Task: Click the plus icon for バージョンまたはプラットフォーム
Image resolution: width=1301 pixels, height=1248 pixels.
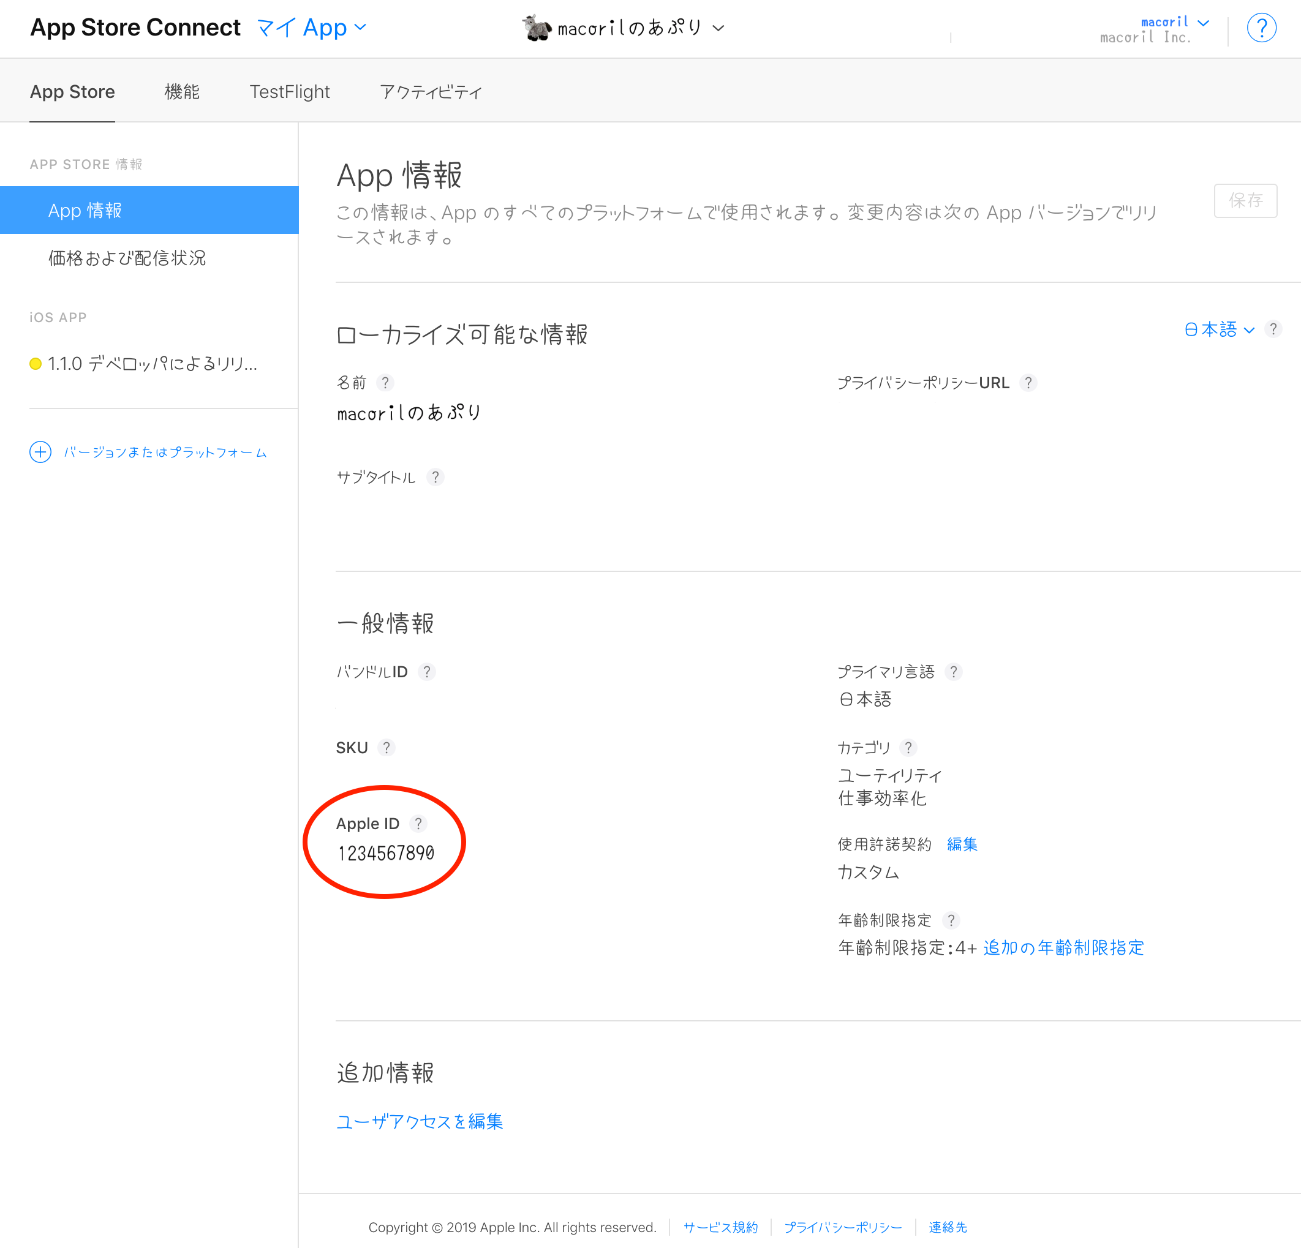Action: 40,452
